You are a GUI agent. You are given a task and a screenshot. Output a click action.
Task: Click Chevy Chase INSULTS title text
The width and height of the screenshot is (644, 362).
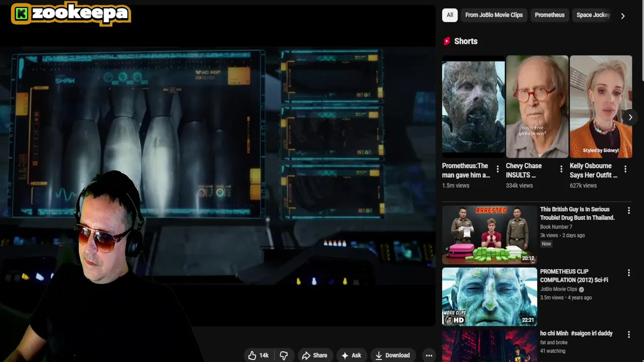[524, 170]
